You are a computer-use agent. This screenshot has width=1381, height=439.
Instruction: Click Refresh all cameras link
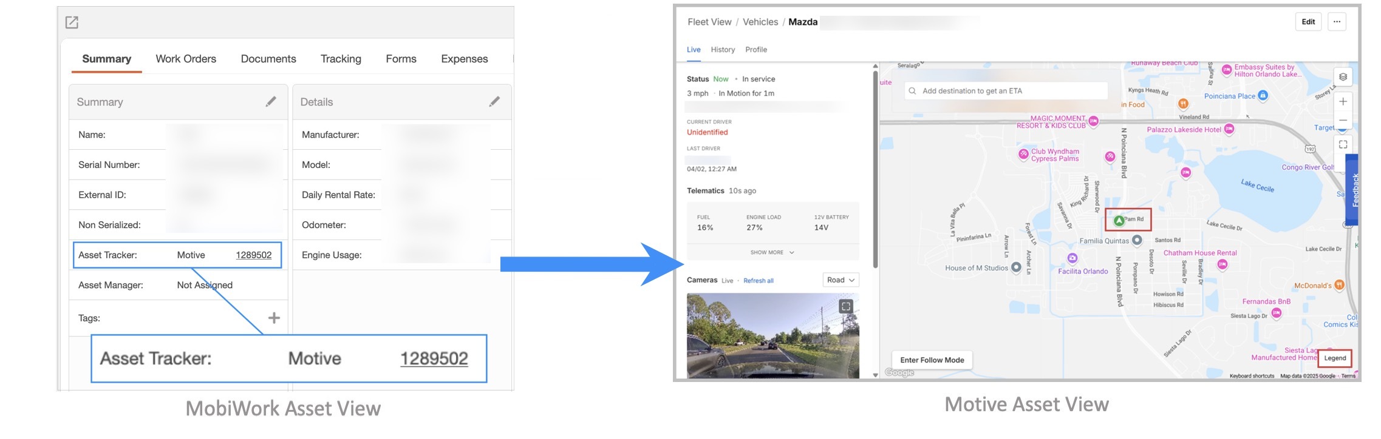[x=758, y=281]
